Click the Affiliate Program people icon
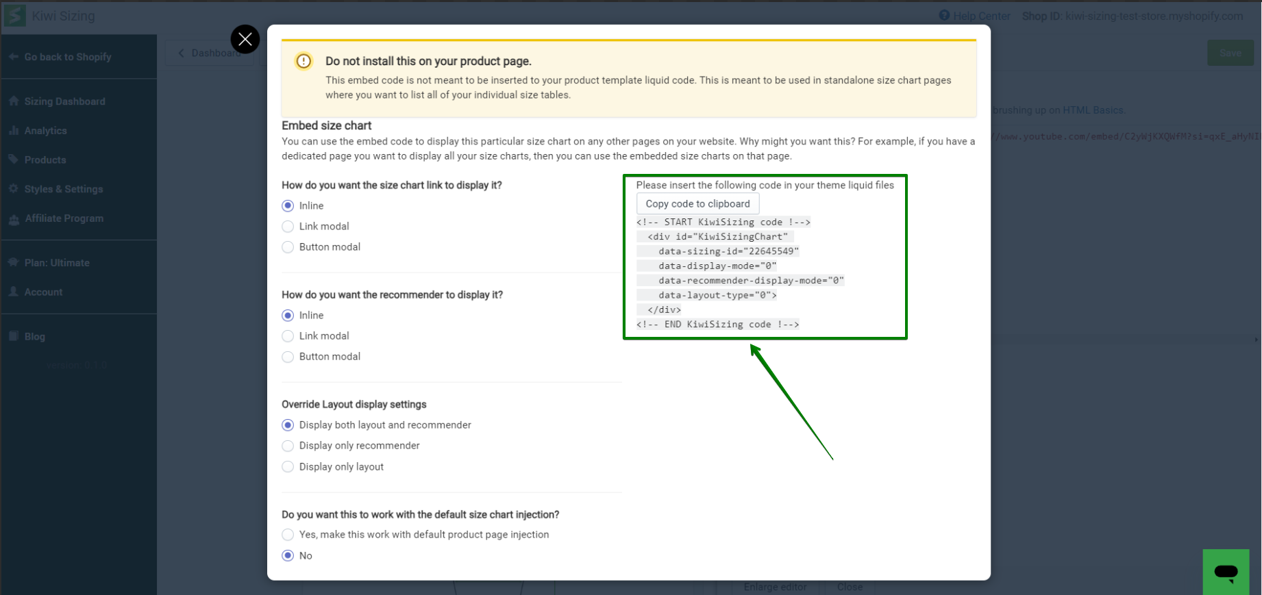The width and height of the screenshot is (1262, 595). tap(14, 219)
